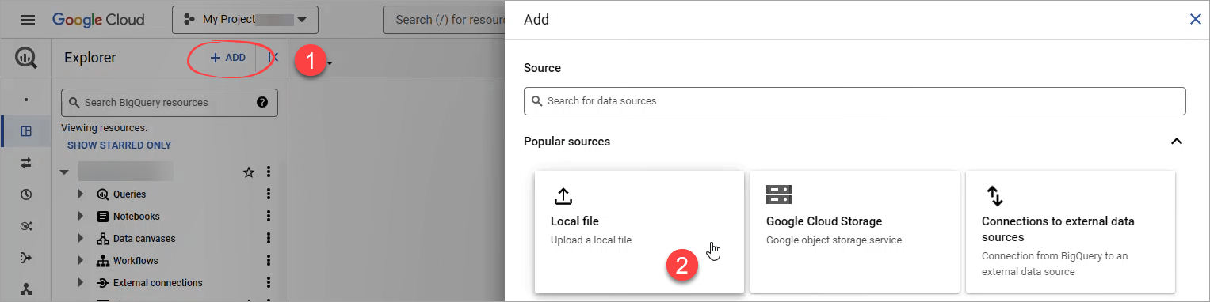
Task: Click the top resource search bar
Action: 444,20
